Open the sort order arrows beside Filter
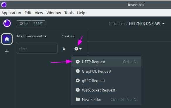Screen dimensions: 171x108 click(x=64, y=49)
